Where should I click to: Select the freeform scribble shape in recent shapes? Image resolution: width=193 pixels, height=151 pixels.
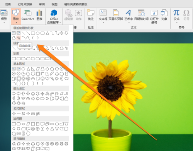(x=19, y=38)
